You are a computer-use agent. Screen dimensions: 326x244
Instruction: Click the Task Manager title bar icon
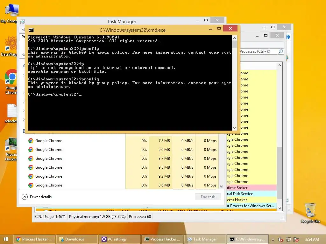pyautogui.click(x=23, y=22)
